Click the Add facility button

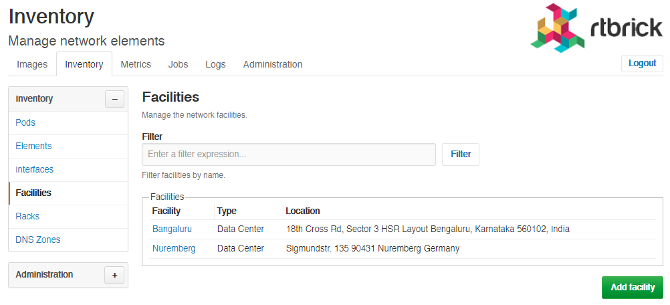point(633,288)
